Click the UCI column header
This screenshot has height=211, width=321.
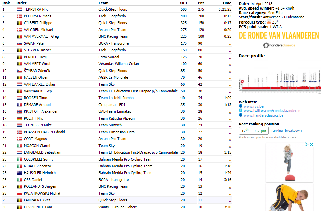coord(184,3)
